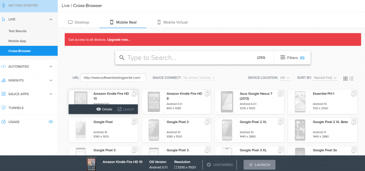Click the Getting Started lightbulb icon

4,6
